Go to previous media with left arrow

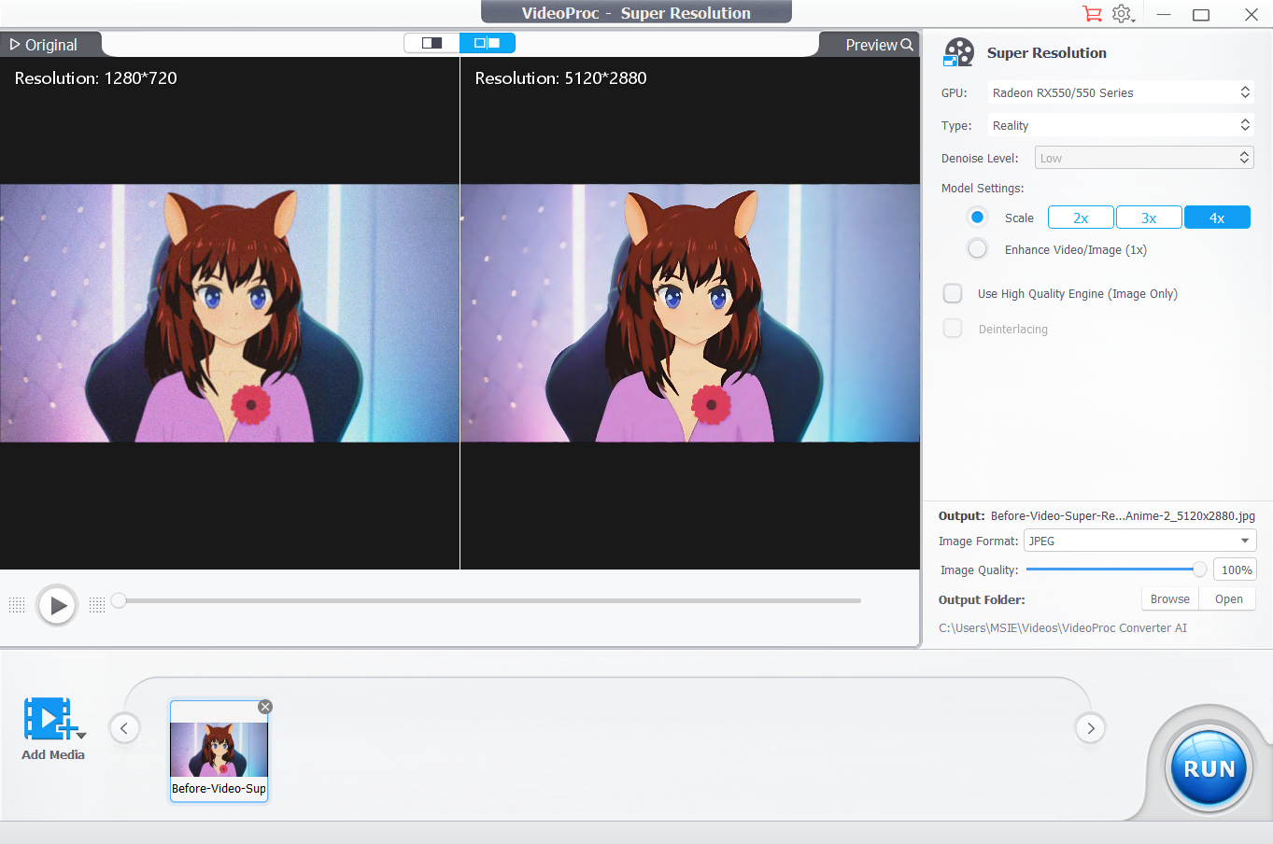pyautogui.click(x=124, y=728)
